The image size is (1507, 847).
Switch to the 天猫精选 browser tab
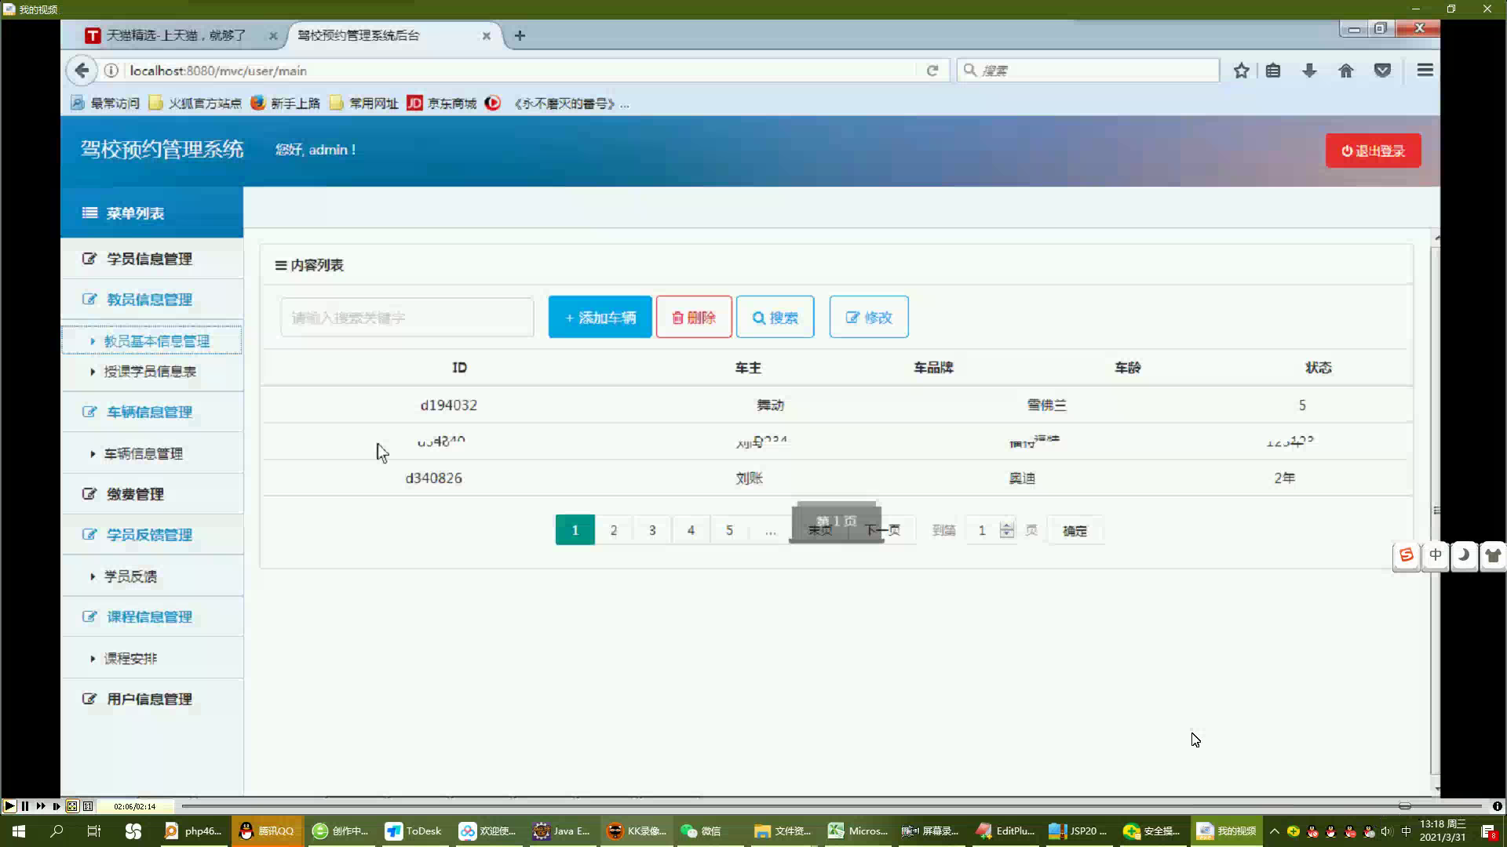177,35
